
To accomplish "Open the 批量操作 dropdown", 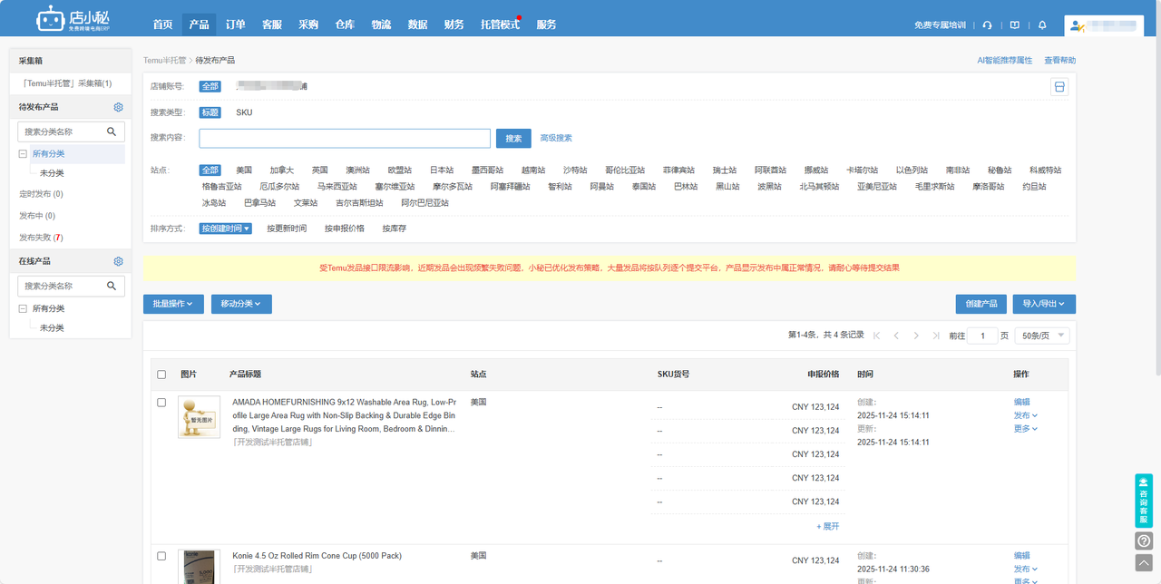I will click(173, 304).
